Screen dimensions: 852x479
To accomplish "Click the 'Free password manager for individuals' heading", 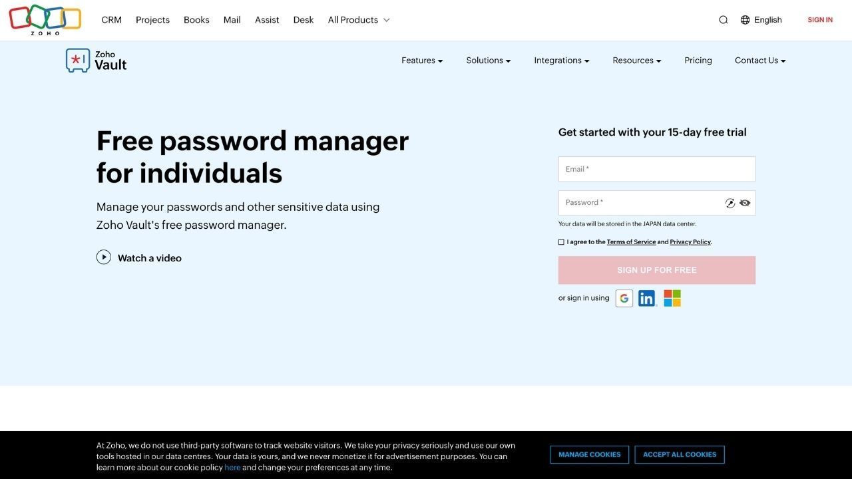I will point(253,157).
